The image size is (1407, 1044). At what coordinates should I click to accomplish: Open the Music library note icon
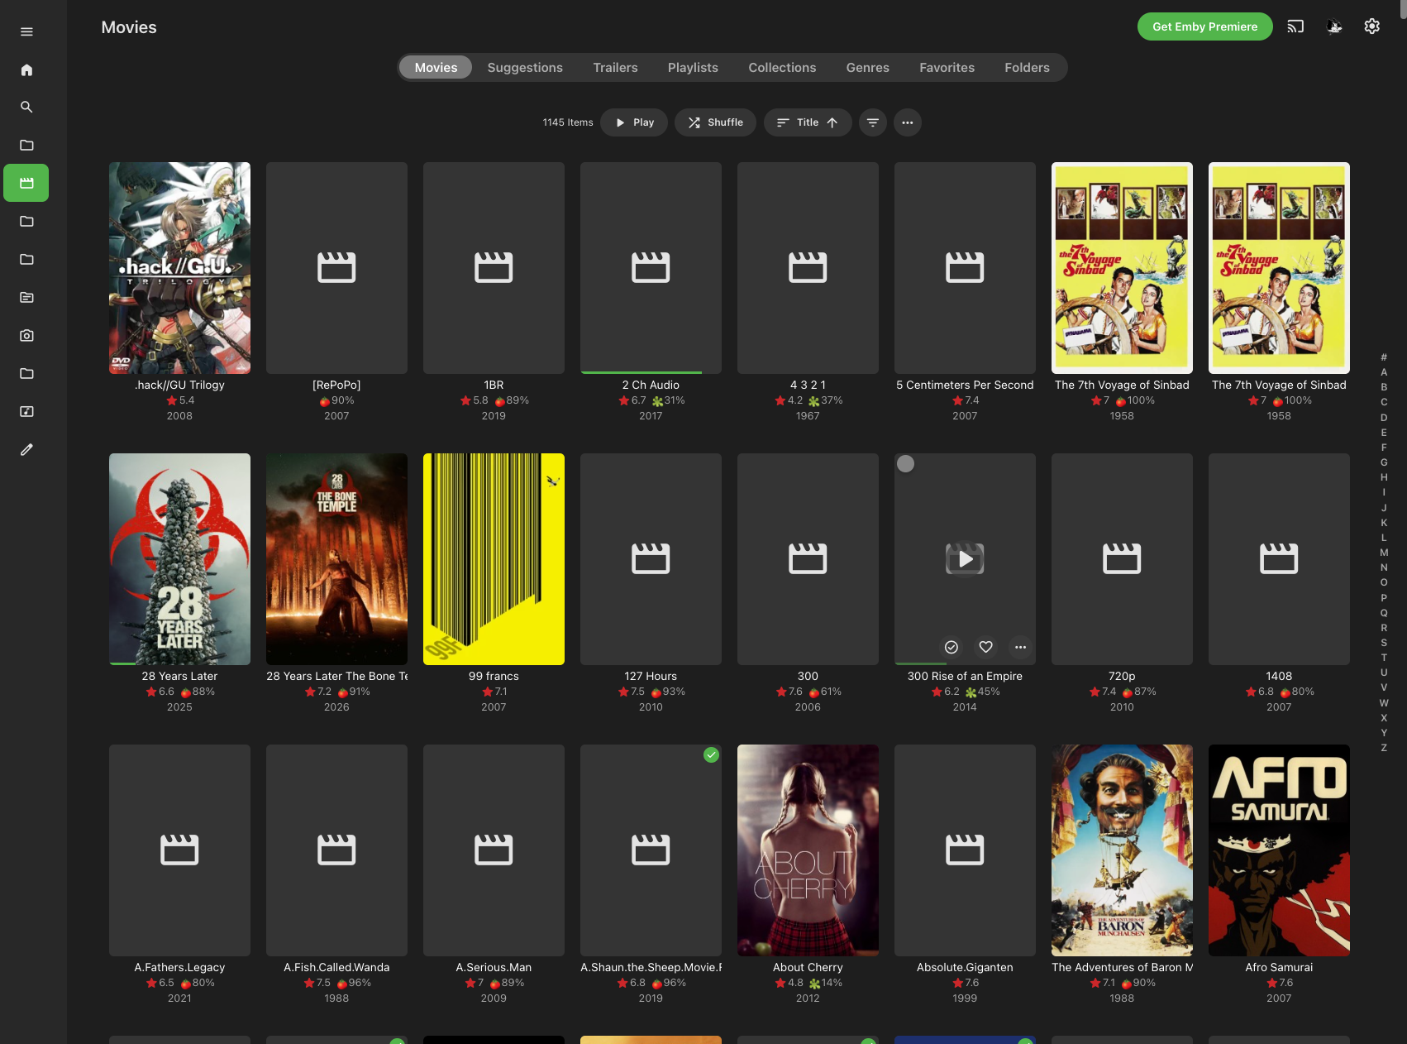tap(26, 411)
